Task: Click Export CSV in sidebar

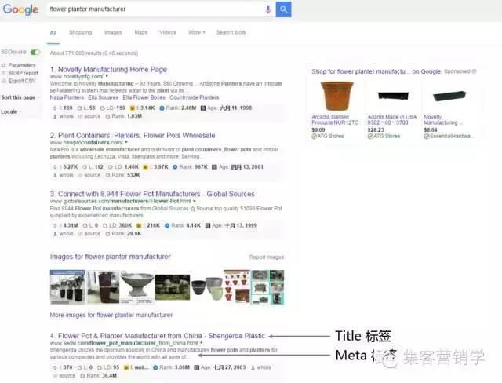Action: 22,81
